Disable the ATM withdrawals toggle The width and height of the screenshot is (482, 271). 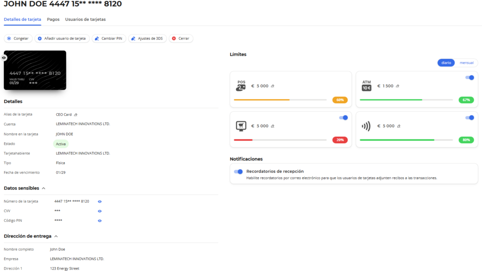(x=469, y=77)
